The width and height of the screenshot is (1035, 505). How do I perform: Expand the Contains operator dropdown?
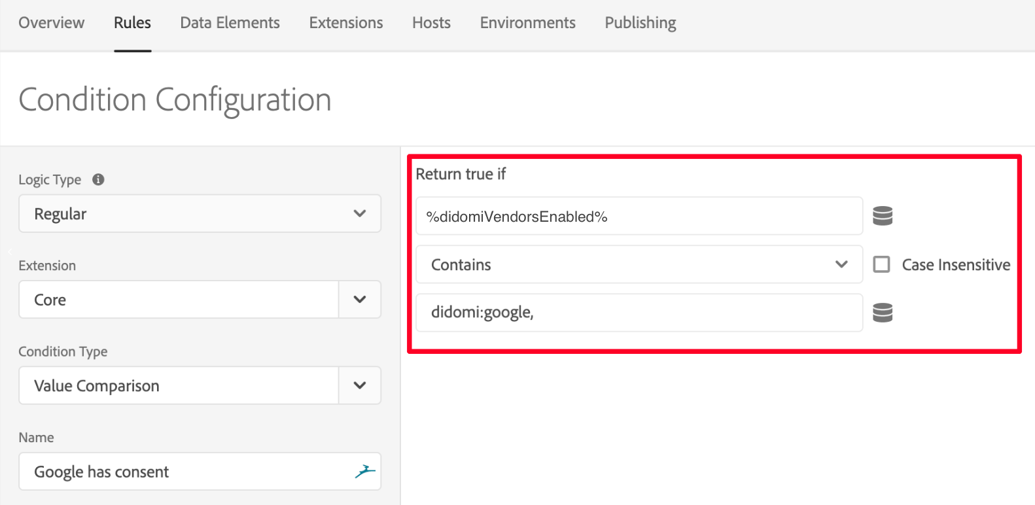coord(639,264)
